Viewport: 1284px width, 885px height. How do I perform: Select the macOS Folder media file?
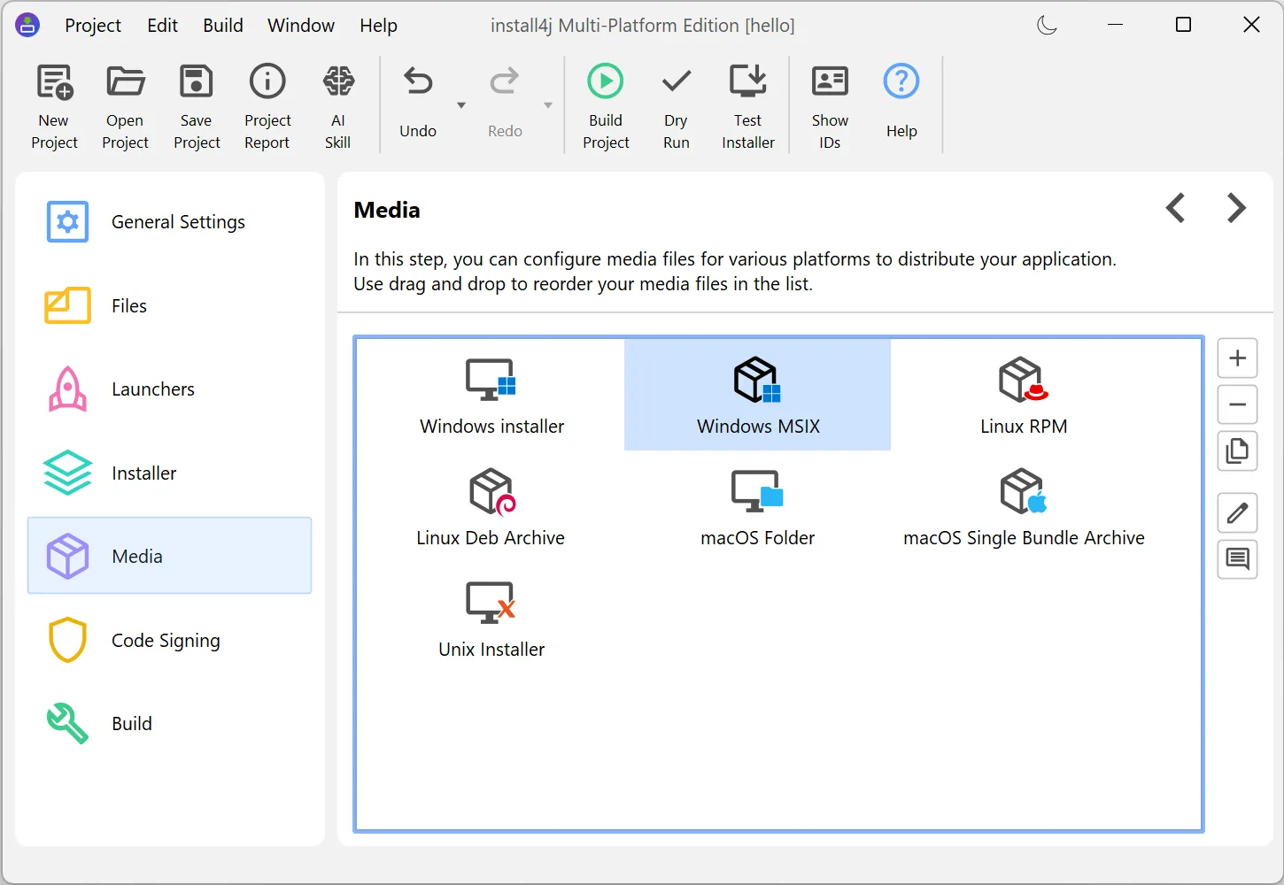[x=758, y=507]
